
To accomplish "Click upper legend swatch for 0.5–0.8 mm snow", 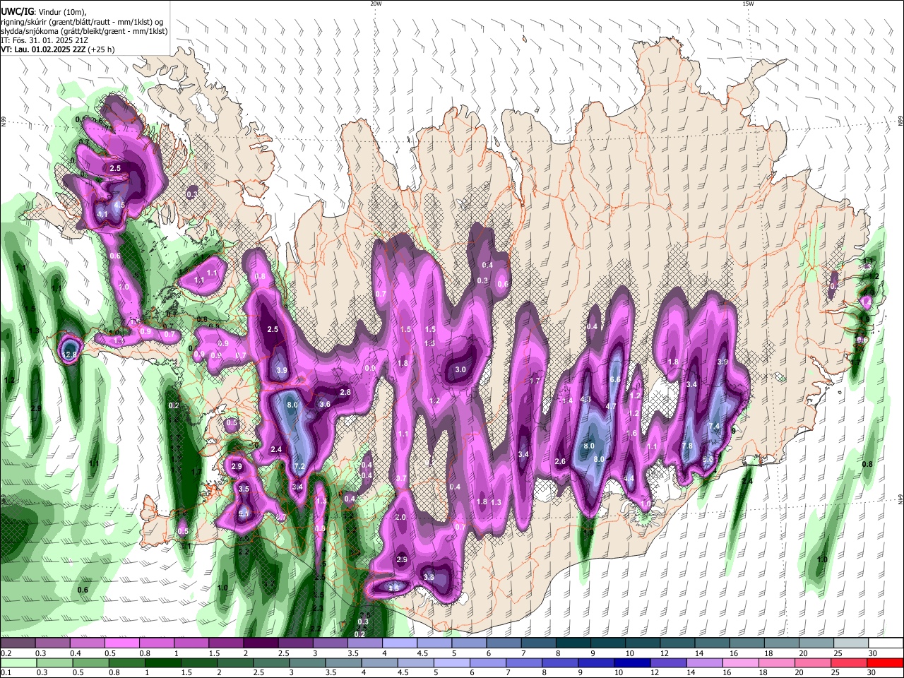I will pos(121,643).
